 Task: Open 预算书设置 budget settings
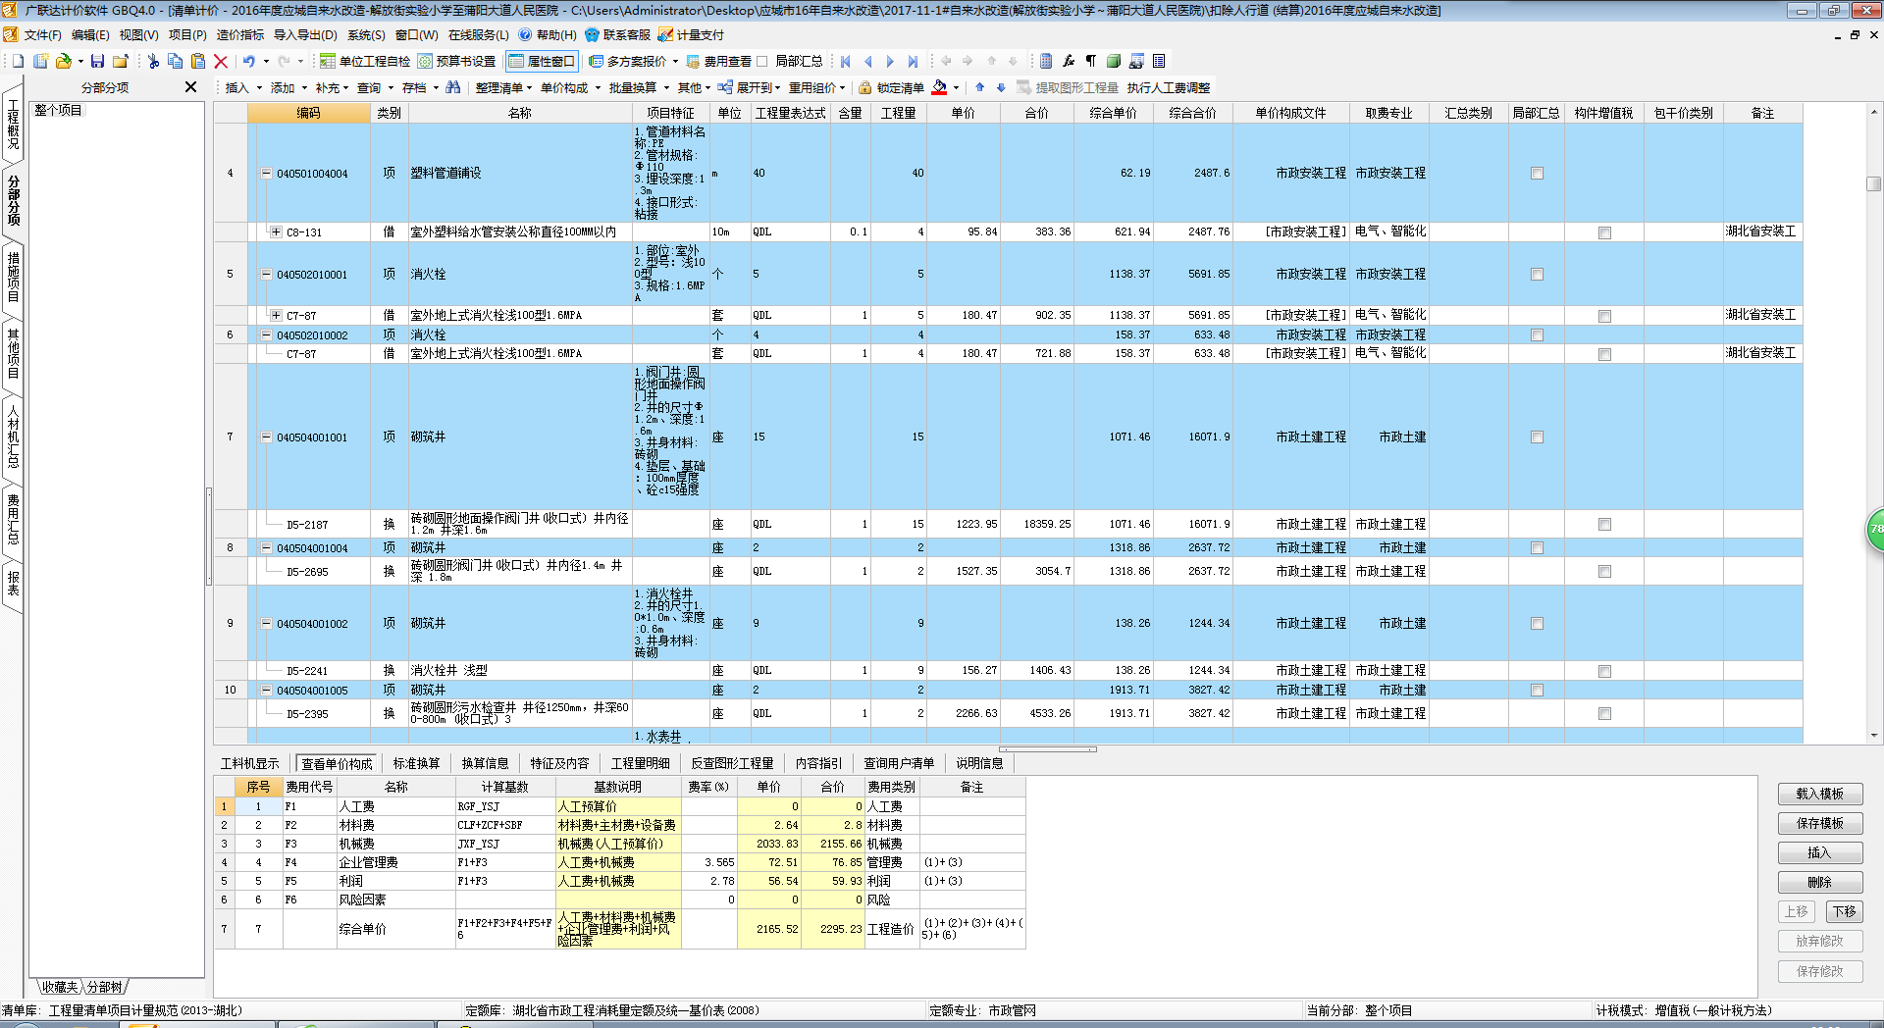(456, 61)
